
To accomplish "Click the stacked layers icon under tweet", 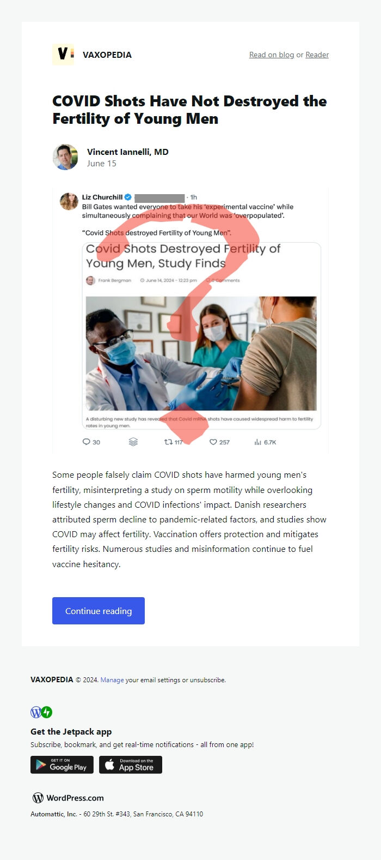I will 133,442.
